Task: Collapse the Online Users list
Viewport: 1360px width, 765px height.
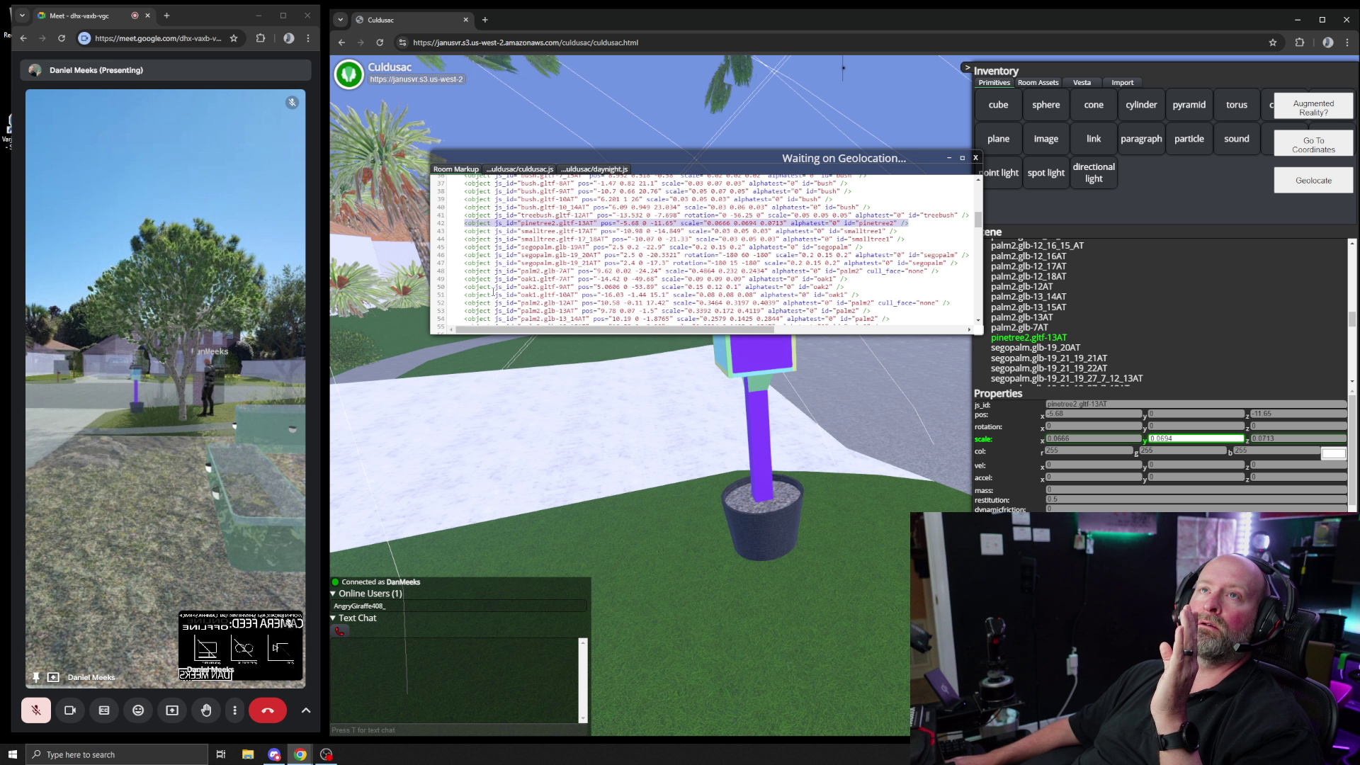Action: [333, 594]
